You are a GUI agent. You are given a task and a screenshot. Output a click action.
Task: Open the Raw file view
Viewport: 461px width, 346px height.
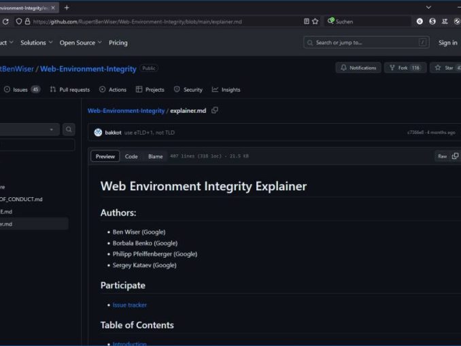[x=442, y=156]
